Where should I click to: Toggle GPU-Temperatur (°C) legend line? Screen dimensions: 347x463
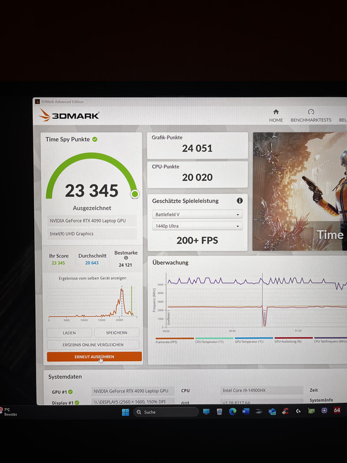pos(254,340)
